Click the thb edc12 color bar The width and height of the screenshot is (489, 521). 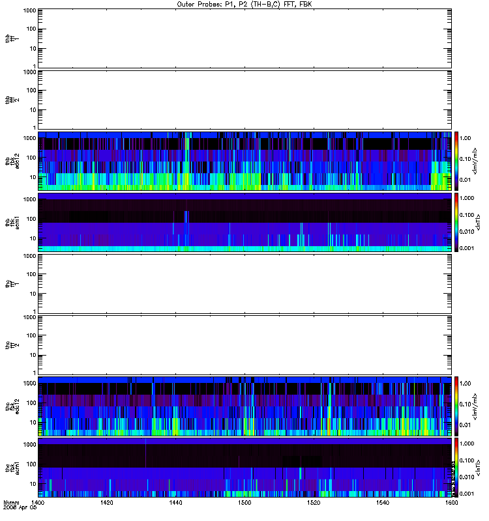pyautogui.click(x=456, y=161)
